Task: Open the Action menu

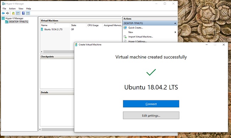Action: pyautogui.click(x=12, y=9)
